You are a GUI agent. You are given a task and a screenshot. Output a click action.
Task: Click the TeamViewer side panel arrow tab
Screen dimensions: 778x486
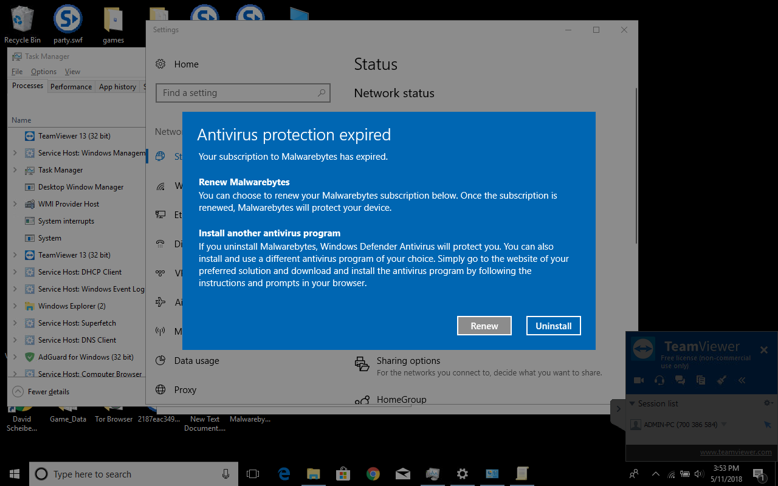(x=618, y=409)
